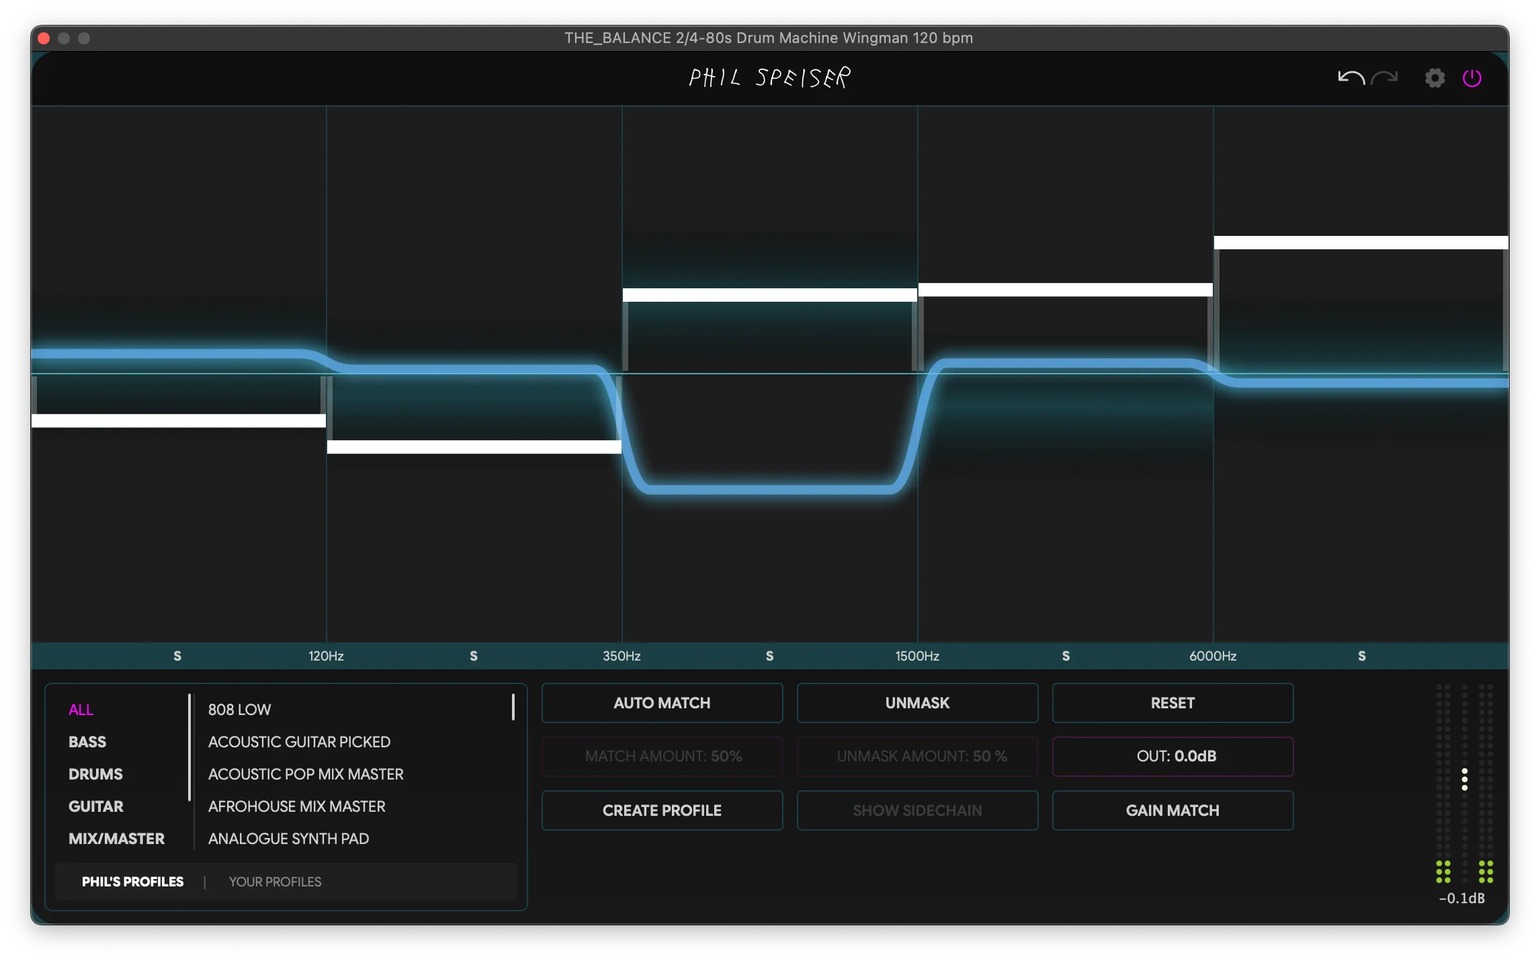1540x961 pixels.
Task: Adjust the MATCH AMOUNT 50% control
Action: [x=661, y=757]
